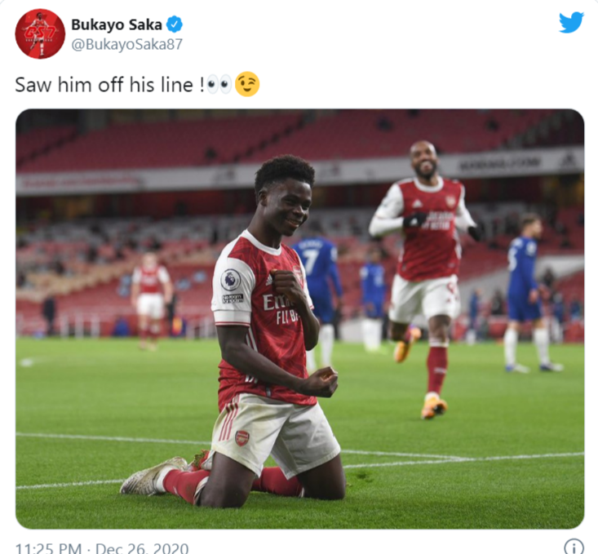This screenshot has height=554, width=598.
Task: Open the Bukayo Saka profile avatar
Action: (39, 33)
